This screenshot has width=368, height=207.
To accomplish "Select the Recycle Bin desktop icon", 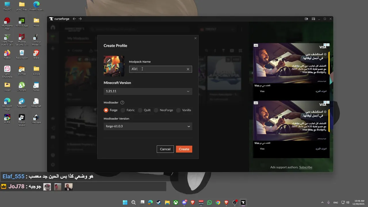I will (22, 54).
